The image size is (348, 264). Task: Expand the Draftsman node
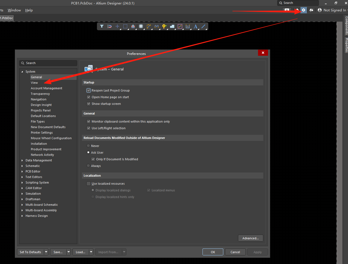22,199
